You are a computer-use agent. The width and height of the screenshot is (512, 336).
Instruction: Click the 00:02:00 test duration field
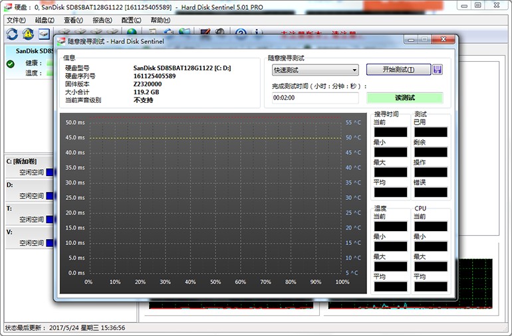[316, 98]
